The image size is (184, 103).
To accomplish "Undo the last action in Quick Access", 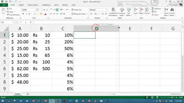I will [10, 1].
